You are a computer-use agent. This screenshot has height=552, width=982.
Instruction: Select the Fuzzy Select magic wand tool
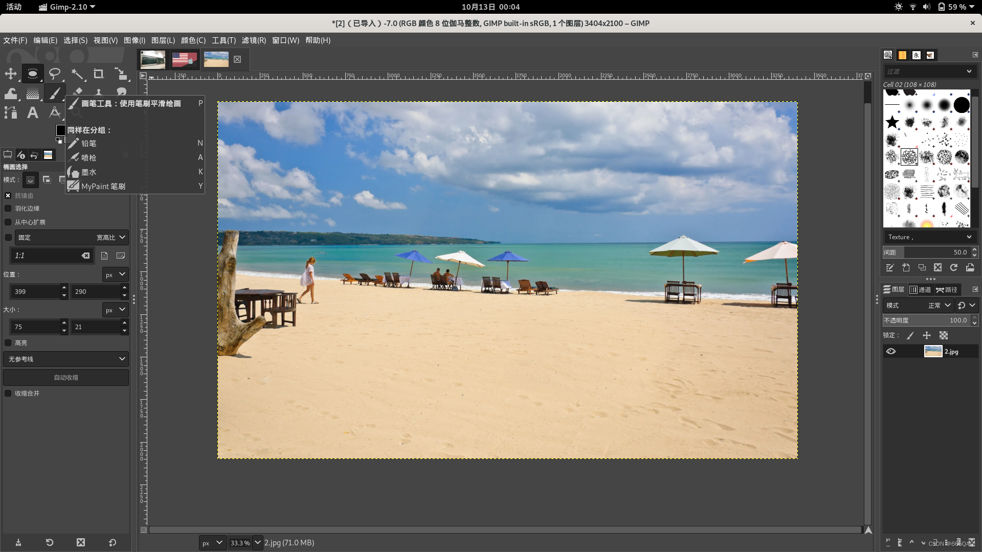[77, 74]
